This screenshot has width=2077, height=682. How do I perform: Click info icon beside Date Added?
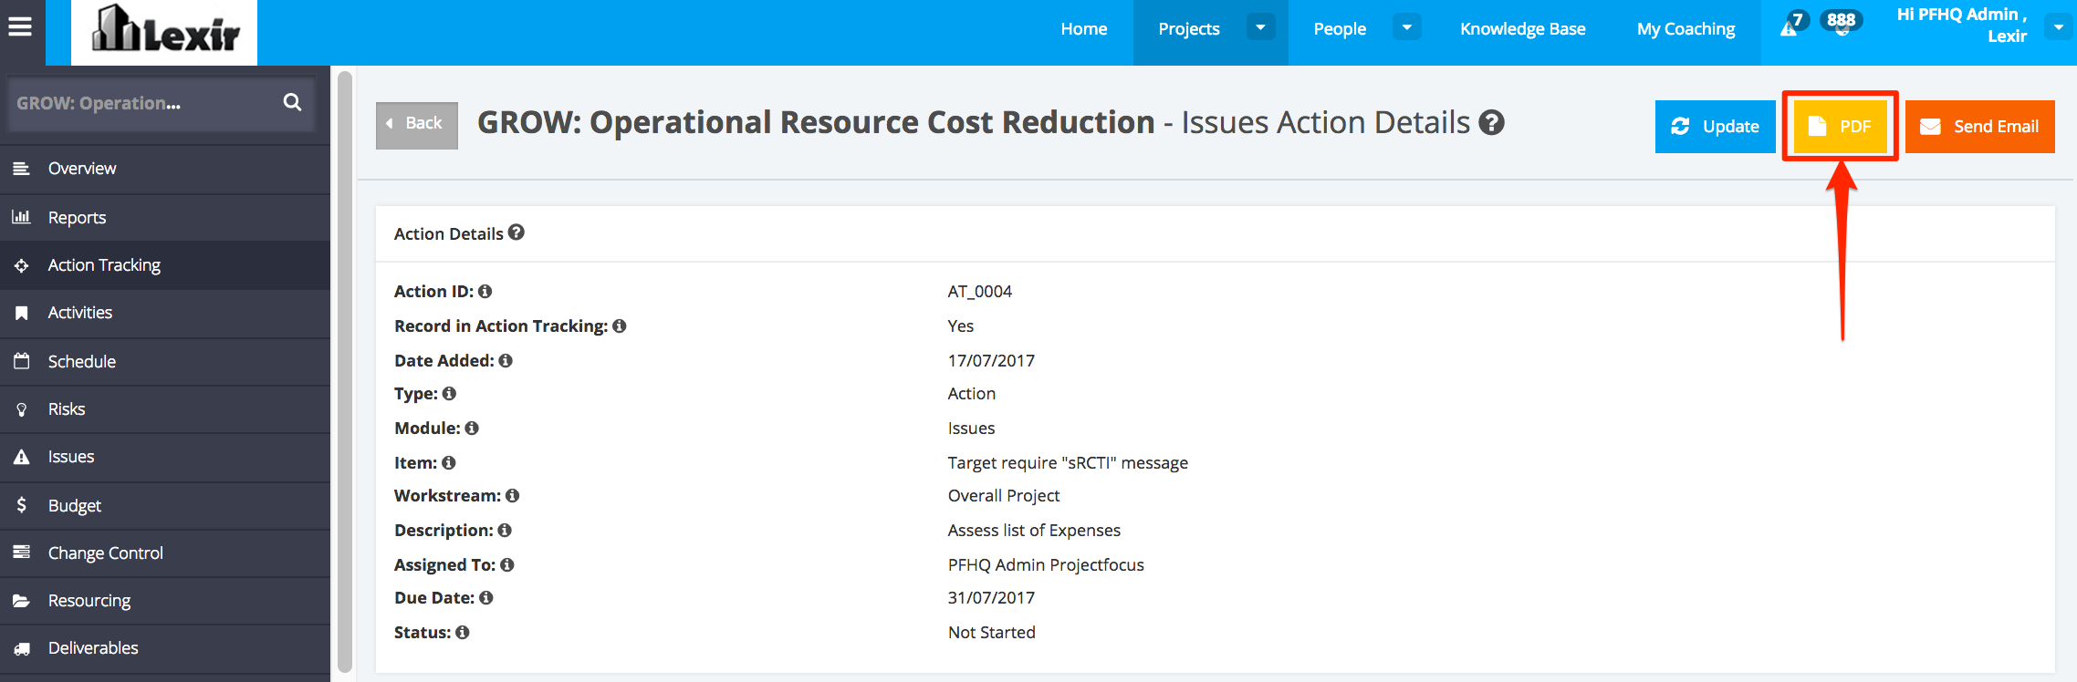pos(506,361)
